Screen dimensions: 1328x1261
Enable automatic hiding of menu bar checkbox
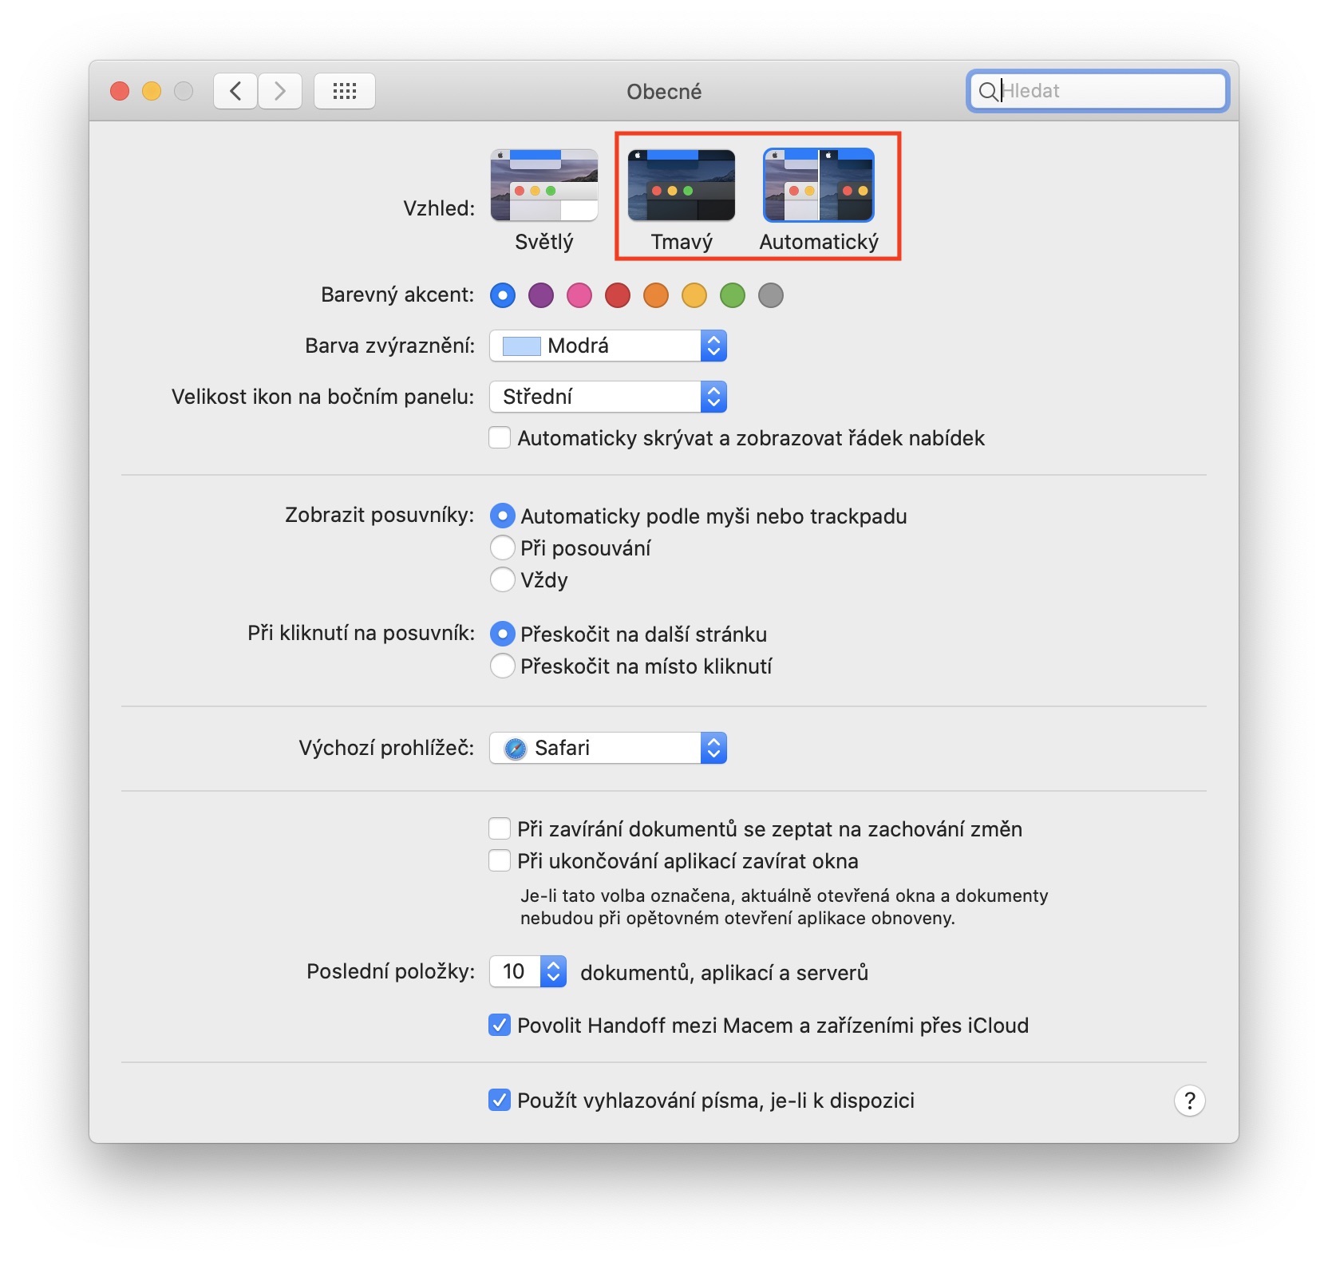click(500, 438)
